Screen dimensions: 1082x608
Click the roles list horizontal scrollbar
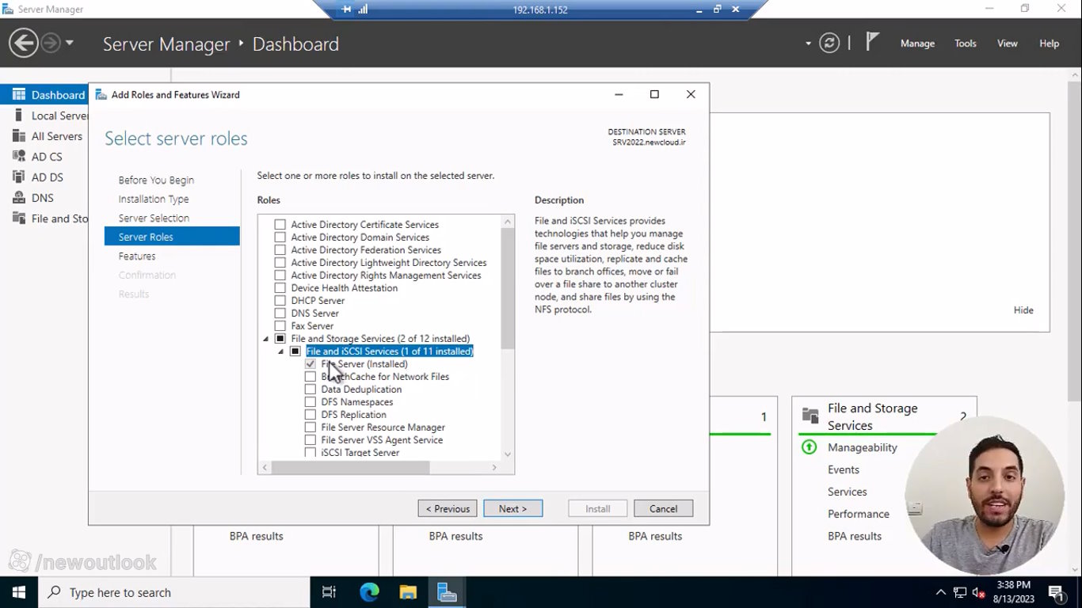351,468
